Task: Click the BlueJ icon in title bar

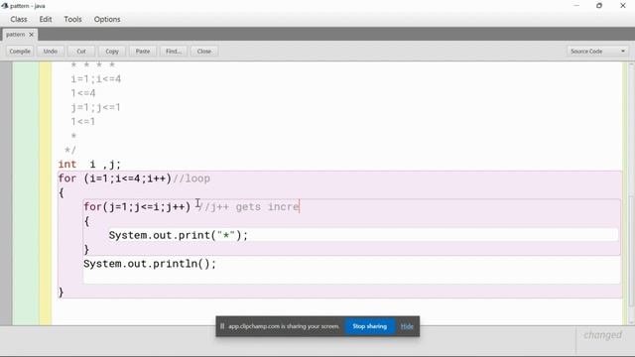Action: point(5,6)
